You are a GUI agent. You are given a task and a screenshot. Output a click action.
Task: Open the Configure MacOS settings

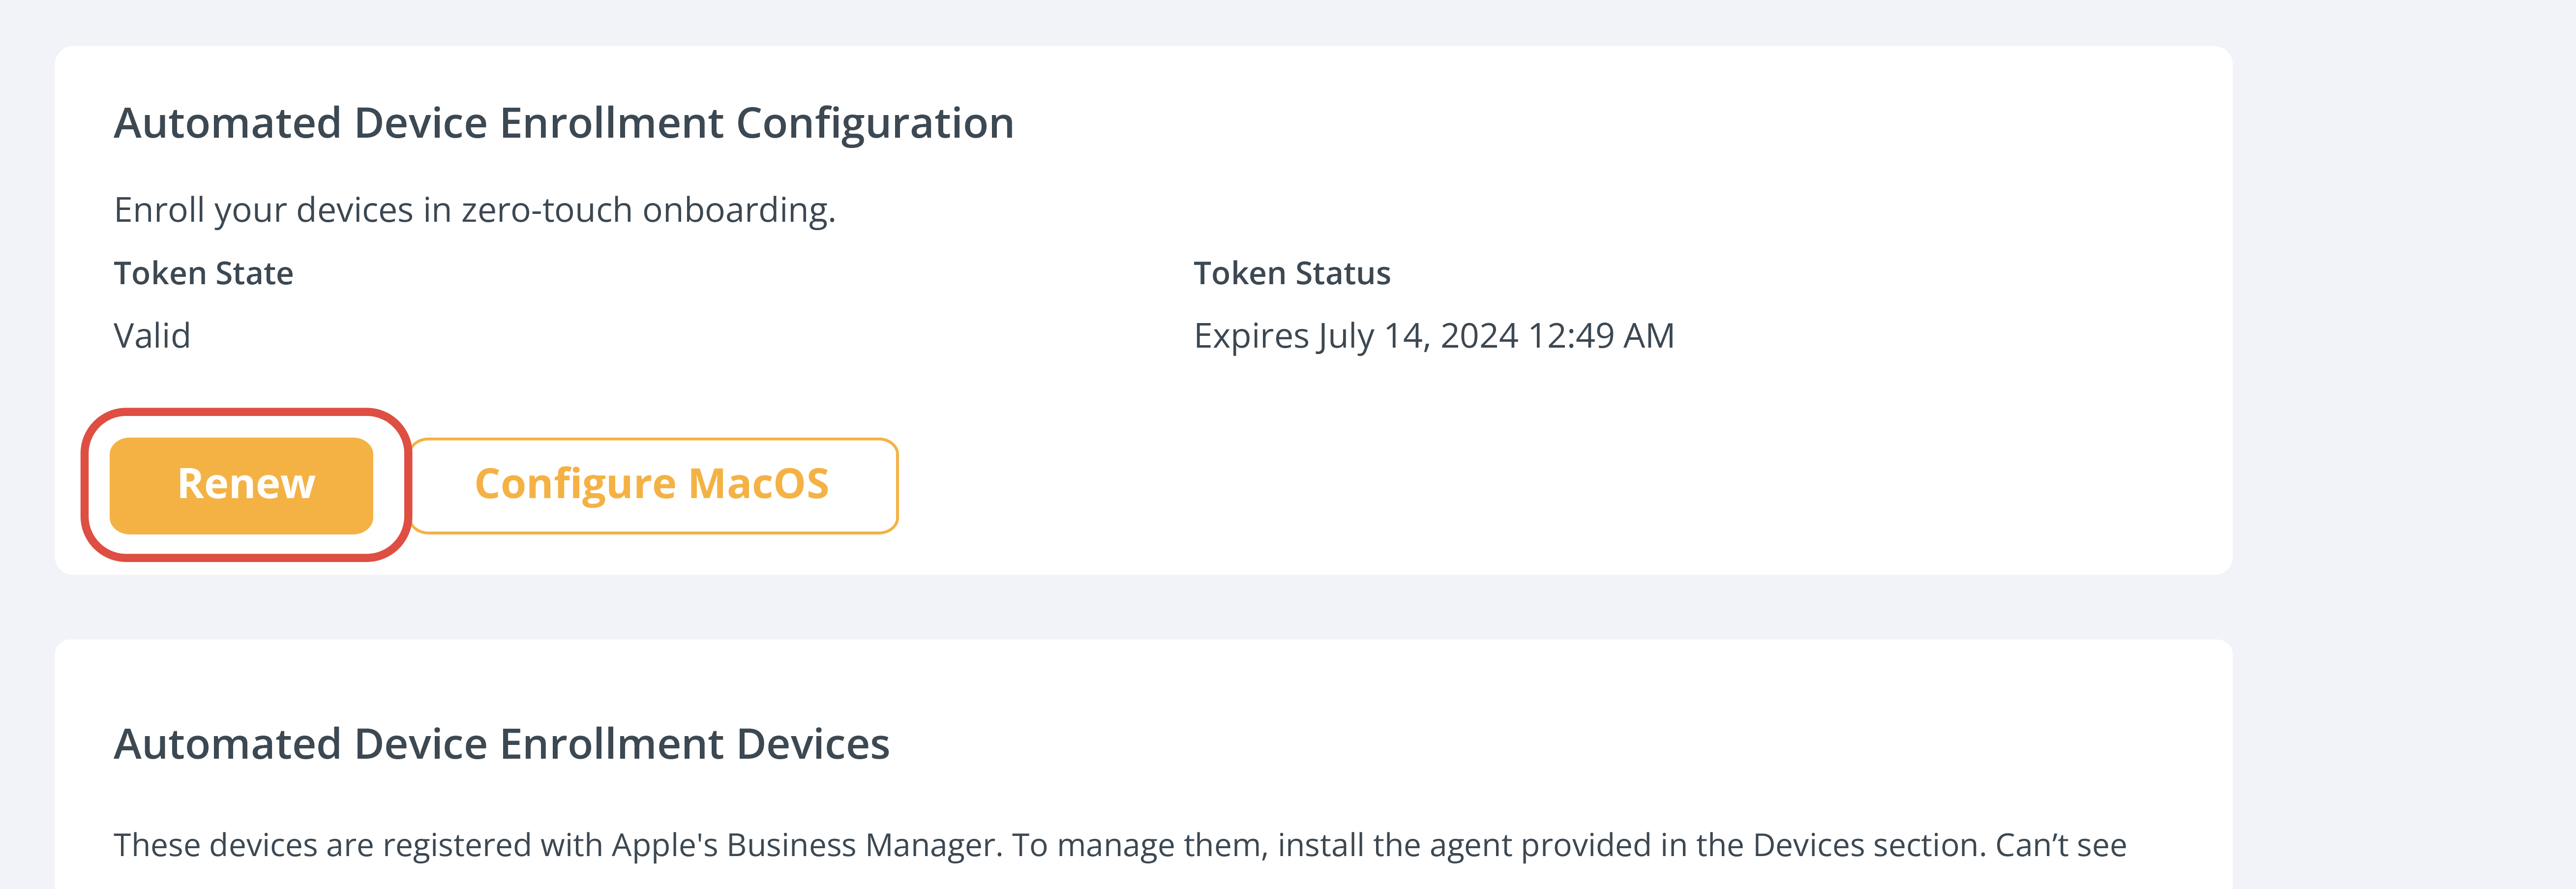pyautogui.click(x=653, y=485)
